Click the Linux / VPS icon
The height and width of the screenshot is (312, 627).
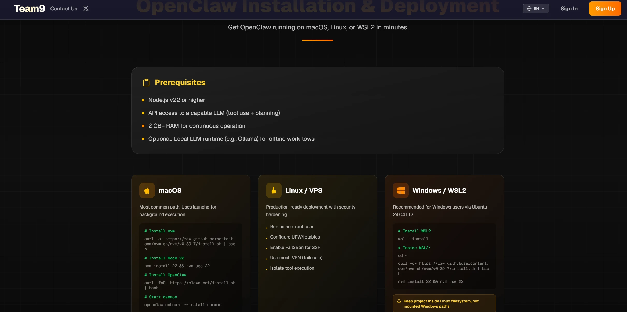click(274, 190)
